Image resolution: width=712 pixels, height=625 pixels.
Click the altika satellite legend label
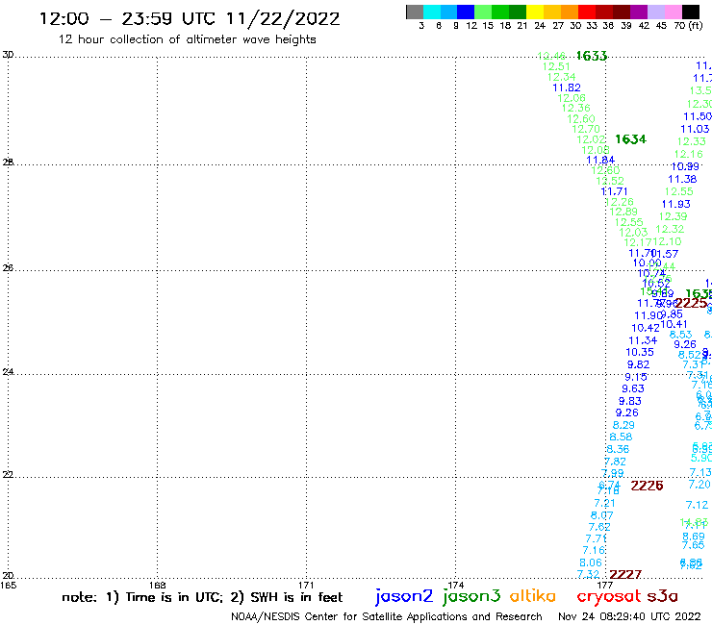(533, 596)
